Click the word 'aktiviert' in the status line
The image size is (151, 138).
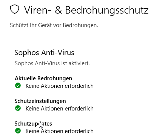pos(79,63)
